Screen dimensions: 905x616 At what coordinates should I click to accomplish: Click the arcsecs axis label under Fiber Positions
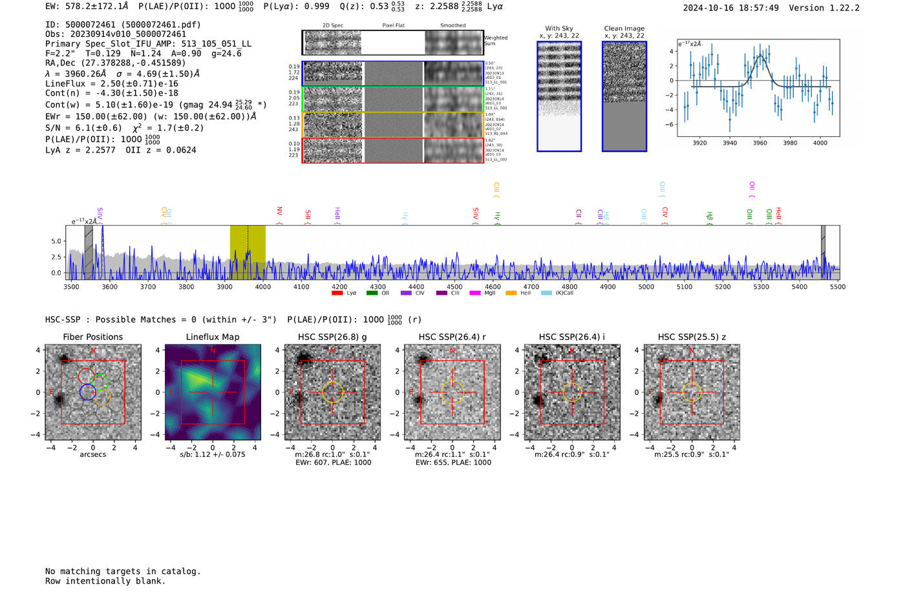(x=93, y=454)
